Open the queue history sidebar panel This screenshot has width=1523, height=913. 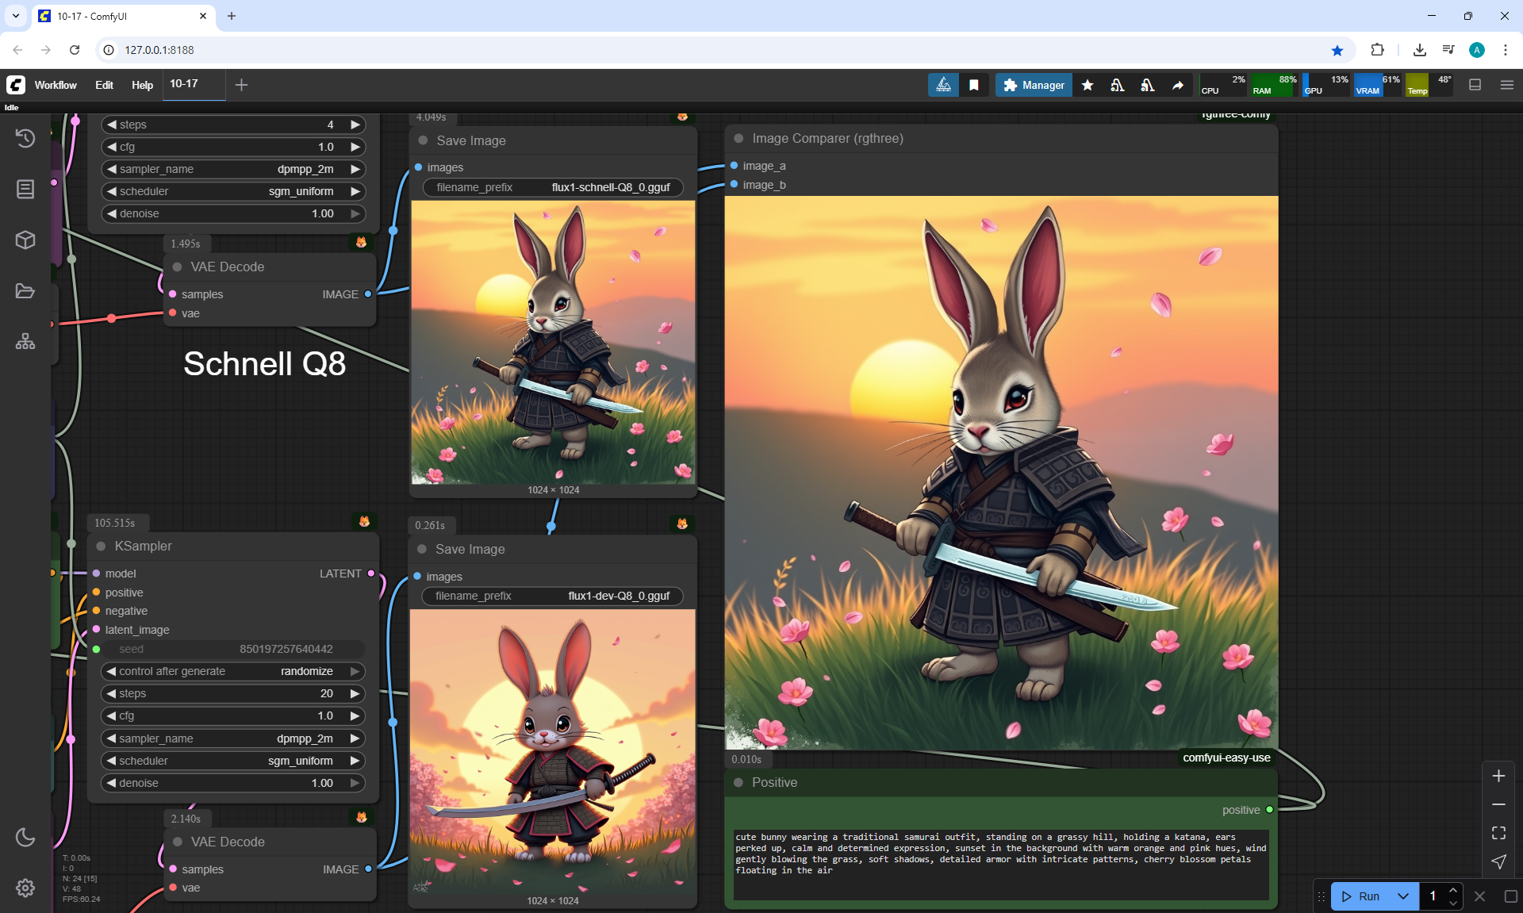(x=25, y=138)
